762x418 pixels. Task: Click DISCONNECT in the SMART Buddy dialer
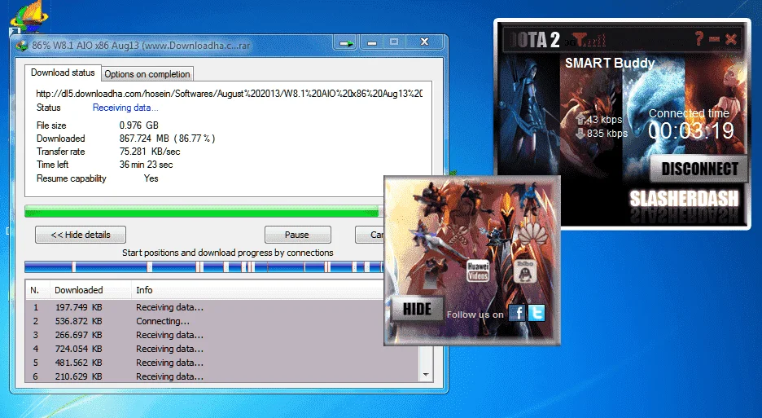[x=698, y=169]
